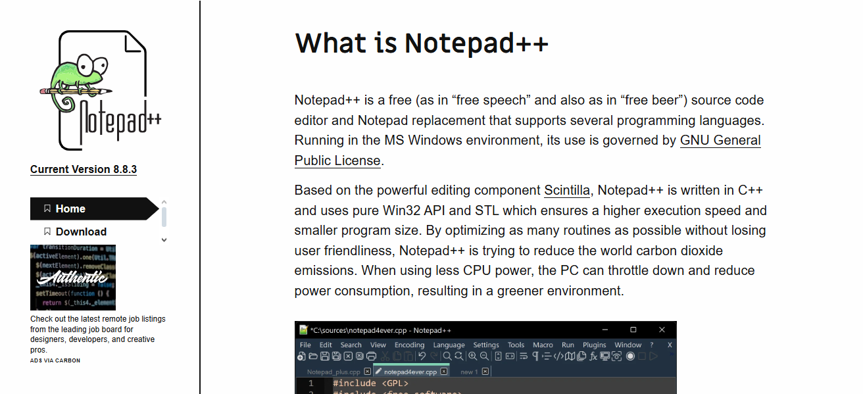The width and height of the screenshot is (863, 394).
Task: Click the toolbar Close All documents icon
Action: pyautogui.click(x=359, y=356)
